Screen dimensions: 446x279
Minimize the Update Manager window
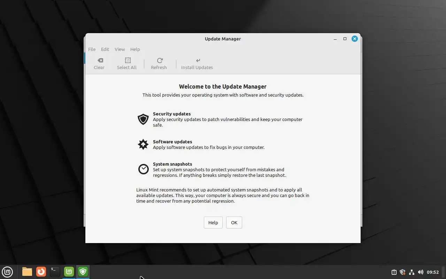(335, 39)
